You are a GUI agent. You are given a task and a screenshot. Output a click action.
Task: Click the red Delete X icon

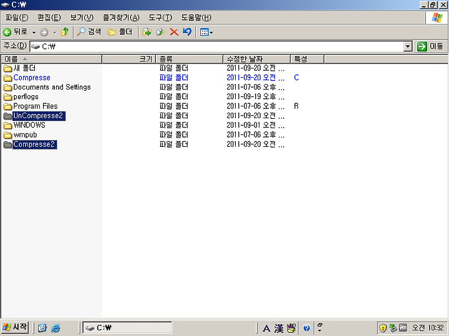pos(174,32)
